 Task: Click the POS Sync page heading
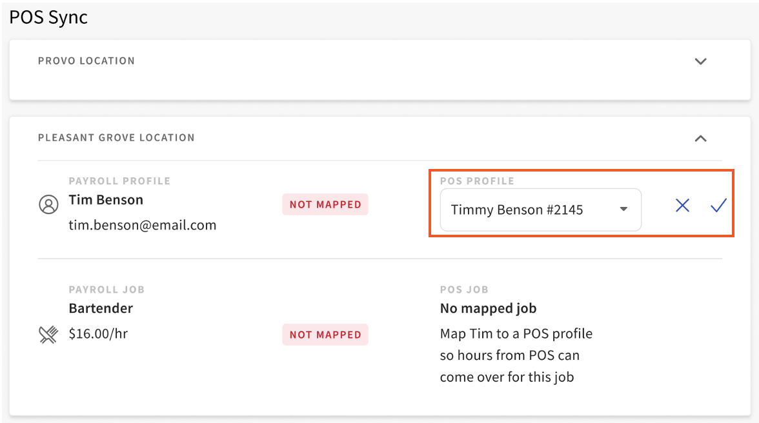48,17
